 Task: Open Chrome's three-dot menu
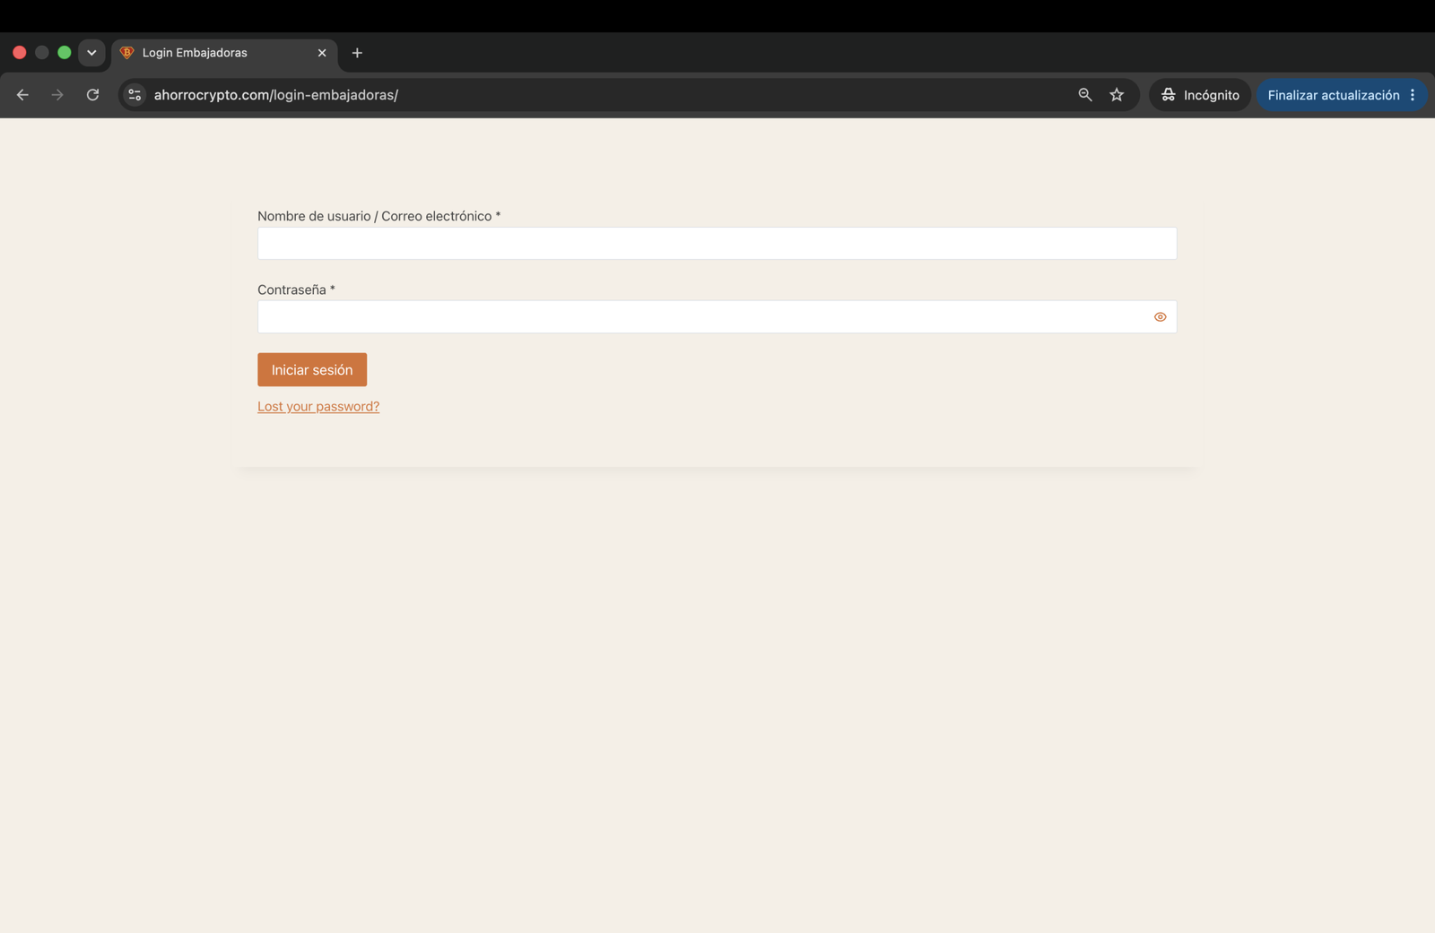point(1413,95)
